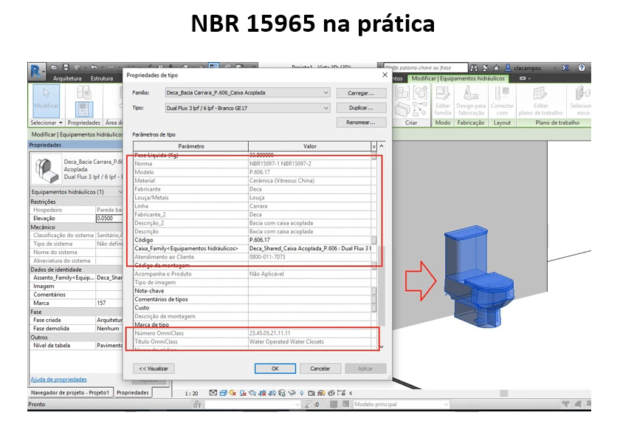The height and width of the screenshot is (421, 620).
Task: Switch to the Arquitetura ribbon tab
Action: click(x=67, y=78)
